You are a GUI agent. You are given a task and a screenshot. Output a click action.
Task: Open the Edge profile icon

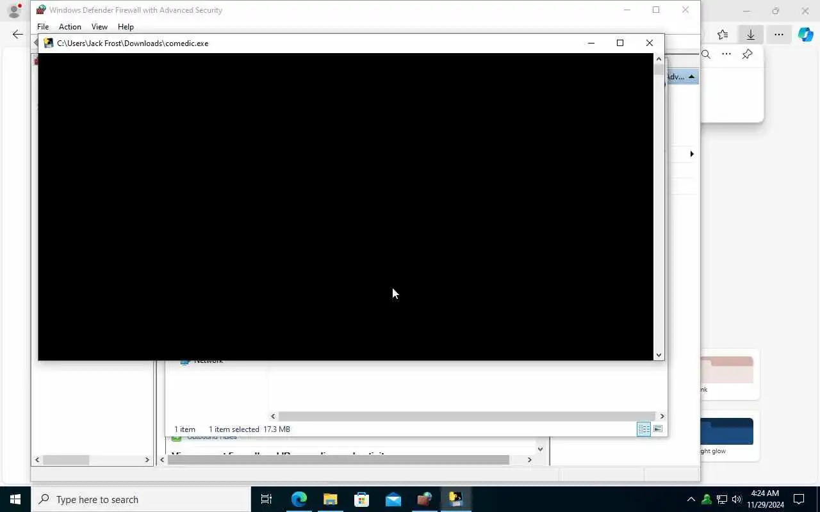(x=13, y=10)
